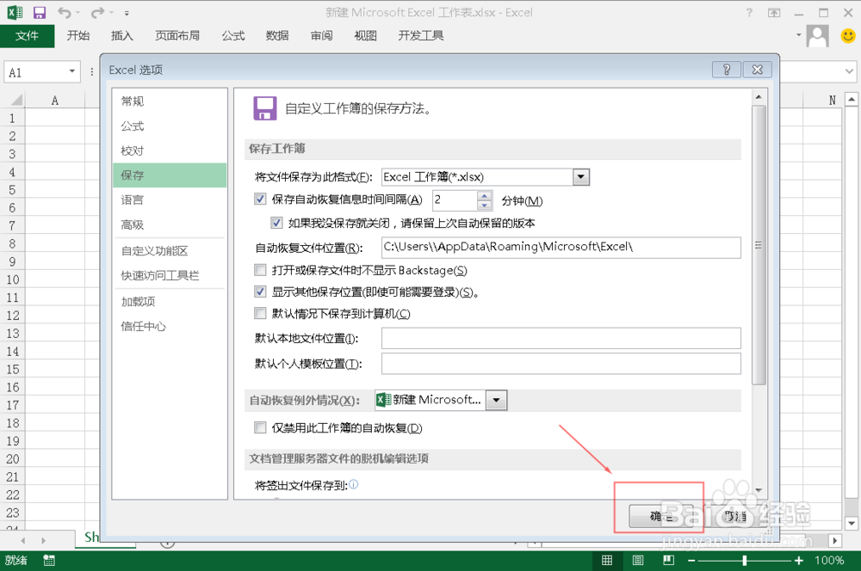Switch to the 开始 ribbon tab
Screen dimensions: 861x571
(x=78, y=35)
